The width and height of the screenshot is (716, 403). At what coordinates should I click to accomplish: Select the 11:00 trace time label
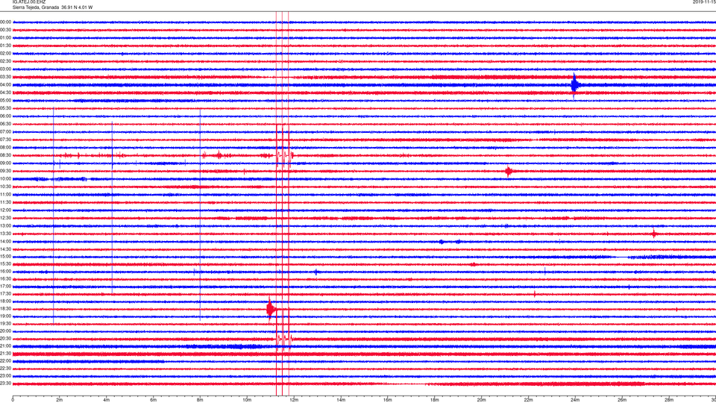click(6, 195)
